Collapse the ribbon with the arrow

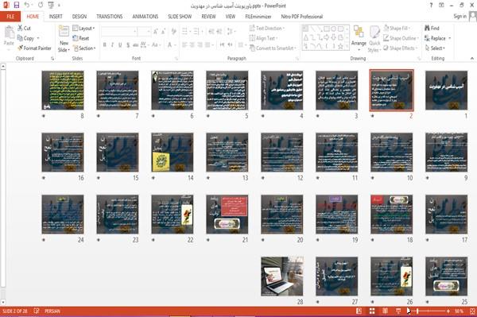coord(471,58)
